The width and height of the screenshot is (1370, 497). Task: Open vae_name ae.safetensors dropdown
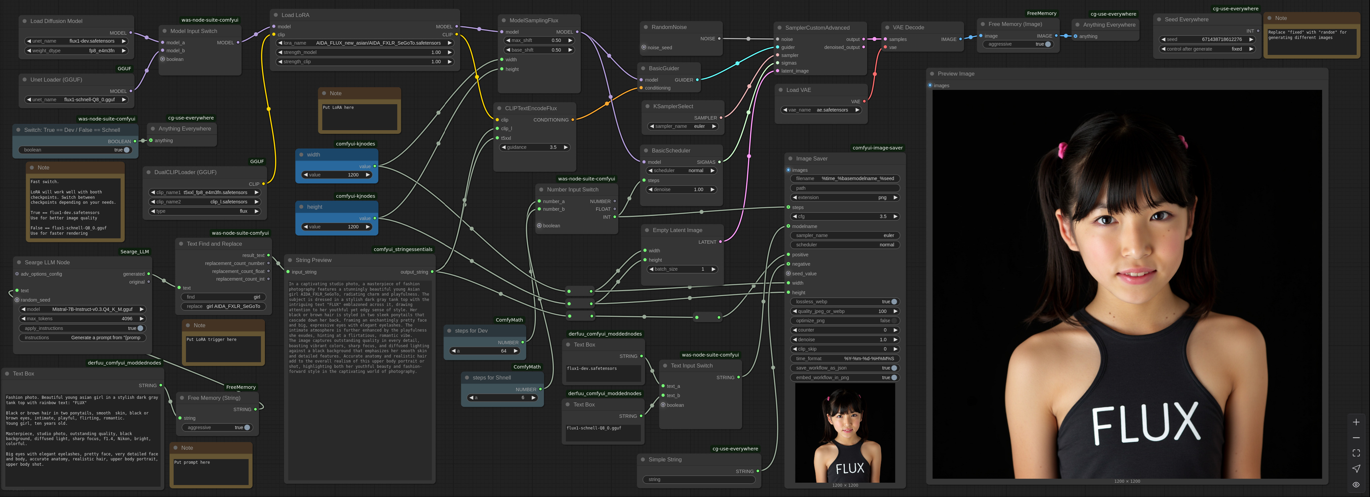click(x=821, y=110)
